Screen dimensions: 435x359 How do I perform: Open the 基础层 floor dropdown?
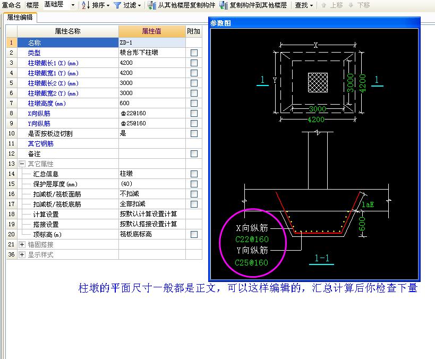73,5
